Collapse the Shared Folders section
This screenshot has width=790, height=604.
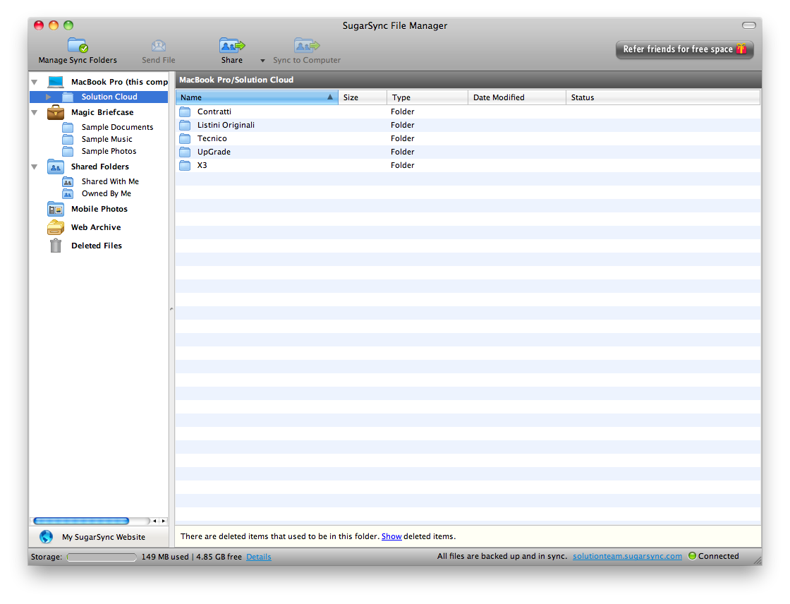35,167
